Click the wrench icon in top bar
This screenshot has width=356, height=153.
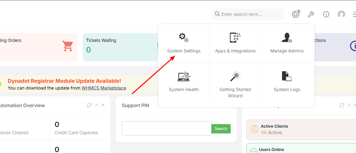(x=311, y=14)
